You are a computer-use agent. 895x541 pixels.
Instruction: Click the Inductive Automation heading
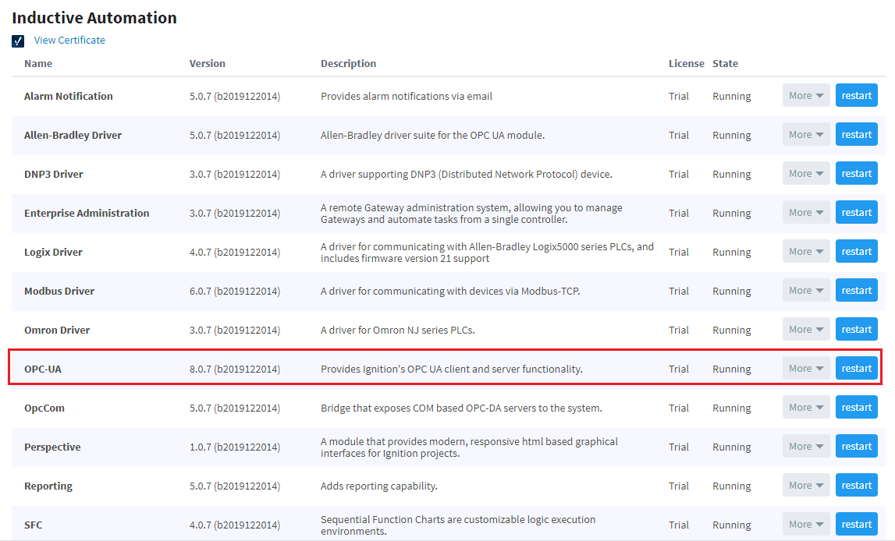click(94, 18)
